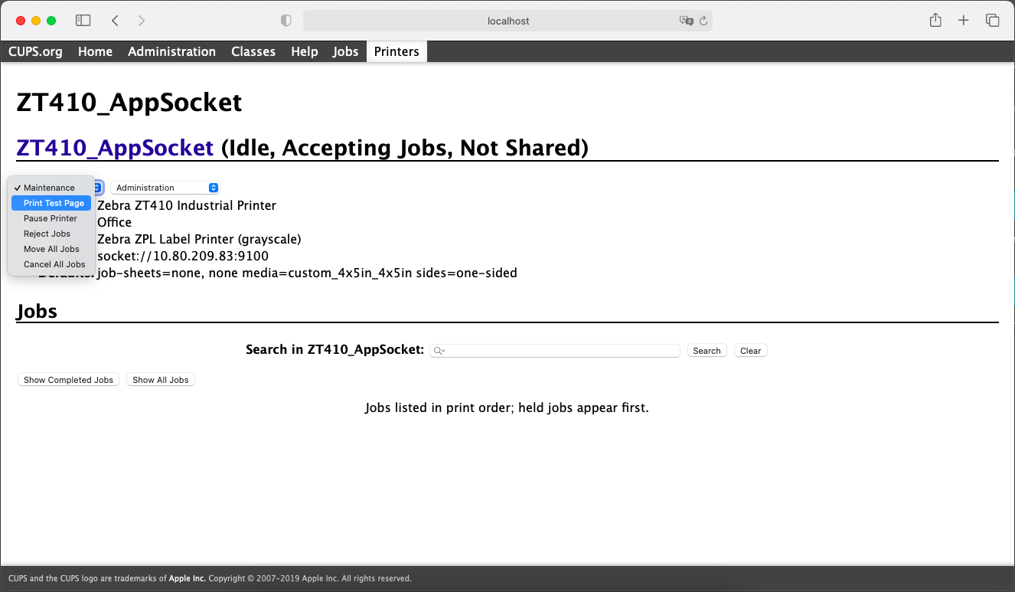This screenshot has width=1015, height=592.
Task: Switch to the Jobs navigation tab
Action: [345, 51]
